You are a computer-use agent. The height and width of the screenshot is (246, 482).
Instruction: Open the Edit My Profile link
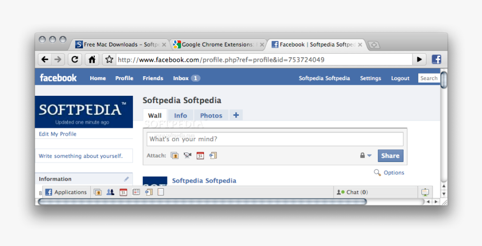pyautogui.click(x=58, y=134)
